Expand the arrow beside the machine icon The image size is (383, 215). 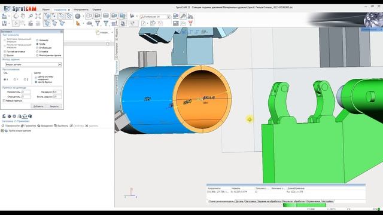tap(9, 16)
